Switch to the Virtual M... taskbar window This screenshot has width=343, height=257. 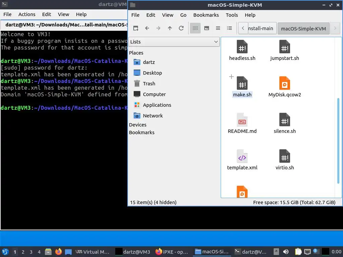92,252
